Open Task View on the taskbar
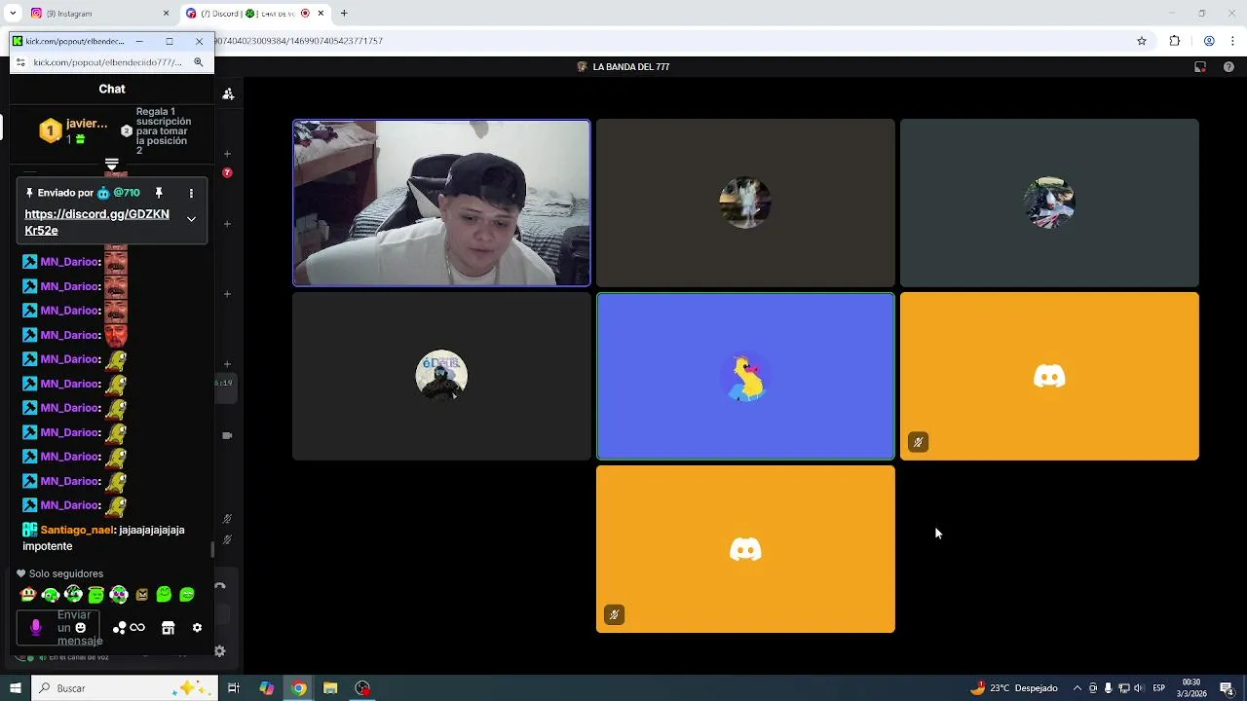Viewport: 1247px width, 701px height. click(234, 688)
